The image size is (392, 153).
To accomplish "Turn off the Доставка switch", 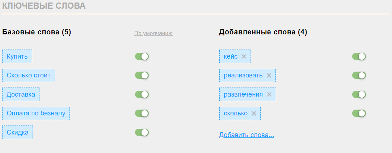I will point(142,94).
